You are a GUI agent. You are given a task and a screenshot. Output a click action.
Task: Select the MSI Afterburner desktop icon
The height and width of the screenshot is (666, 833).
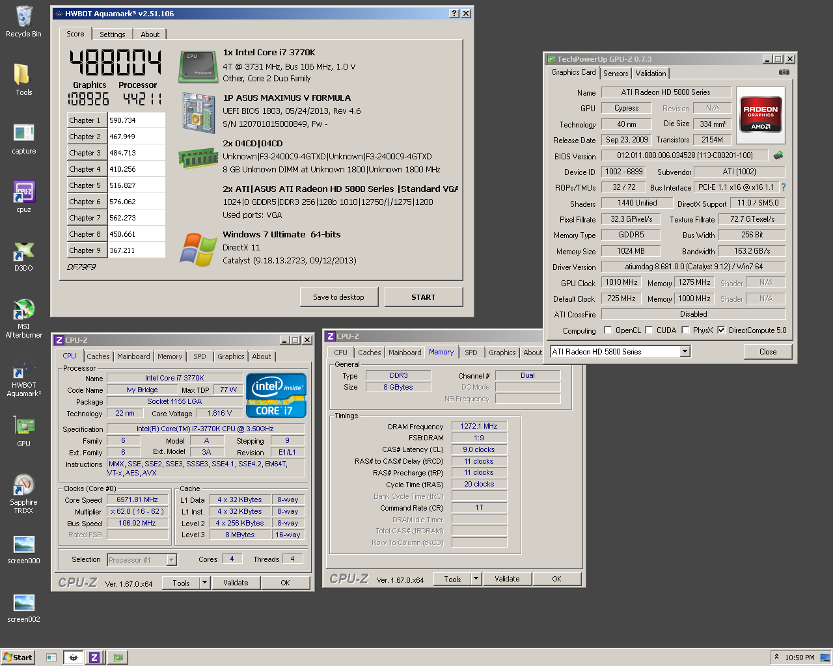click(x=23, y=318)
